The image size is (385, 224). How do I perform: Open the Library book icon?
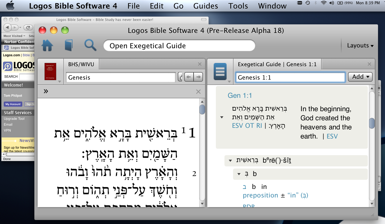pos(69,45)
